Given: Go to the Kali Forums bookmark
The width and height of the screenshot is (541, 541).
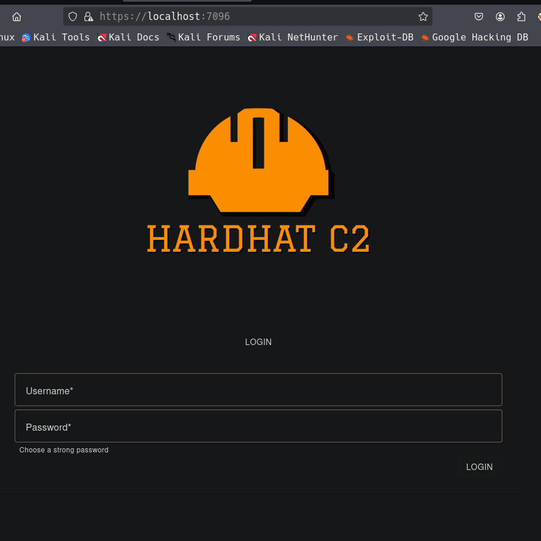Looking at the screenshot, I should (x=203, y=37).
